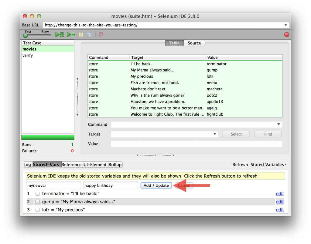Select the Stored-Vars tab
Screen dimensions: 311x244
point(46,165)
